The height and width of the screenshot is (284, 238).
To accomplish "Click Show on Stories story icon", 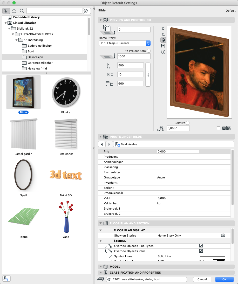I will coord(223,235).
